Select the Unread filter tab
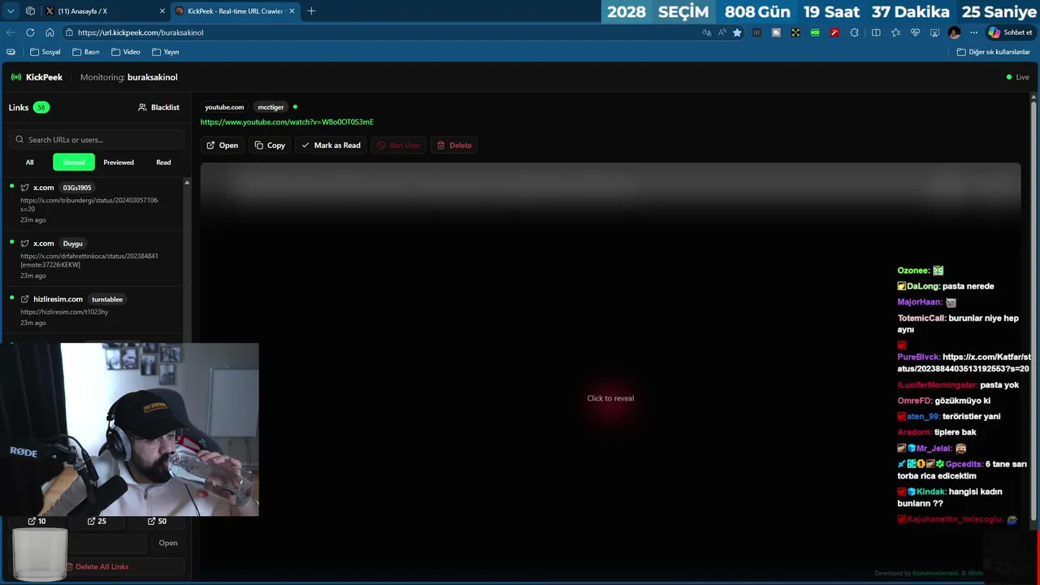The width and height of the screenshot is (1040, 585). tap(74, 162)
